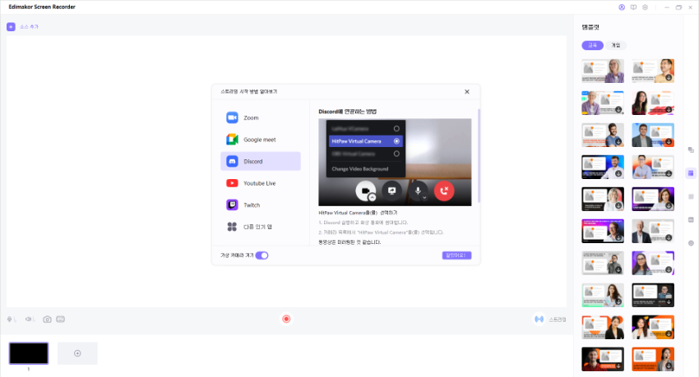Select template with long-haired woman, red strokes
This screenshot has height=377, width=699.
(x=653, y=103)
